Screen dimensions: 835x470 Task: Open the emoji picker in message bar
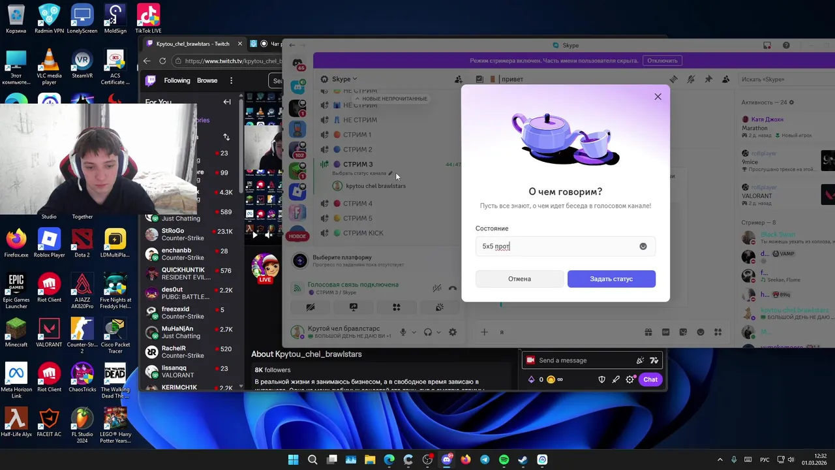coord(701,332)
